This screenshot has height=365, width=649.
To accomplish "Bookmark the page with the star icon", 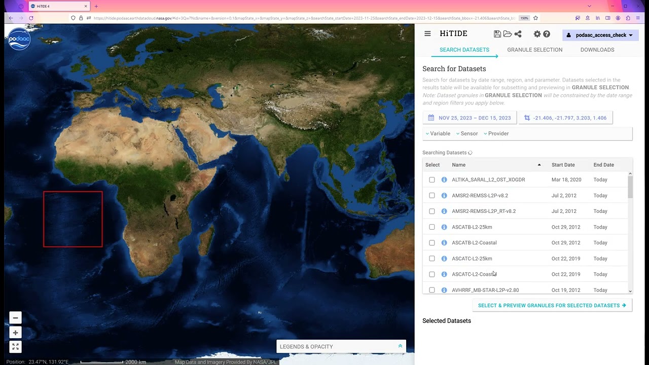I will click(535, 18).
